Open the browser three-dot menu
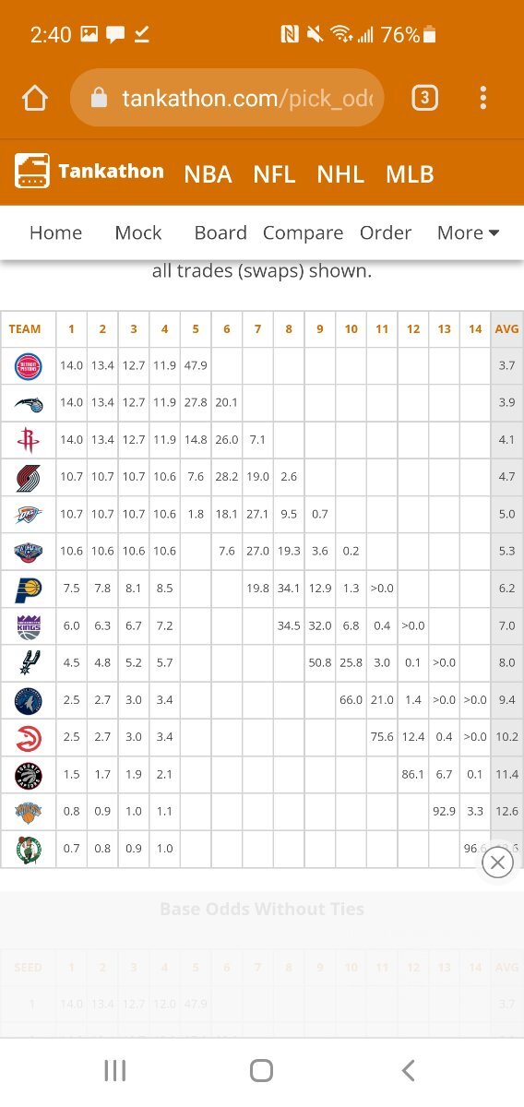The width and height of the screenshot is (524, 1107). (x=483, y=98)
